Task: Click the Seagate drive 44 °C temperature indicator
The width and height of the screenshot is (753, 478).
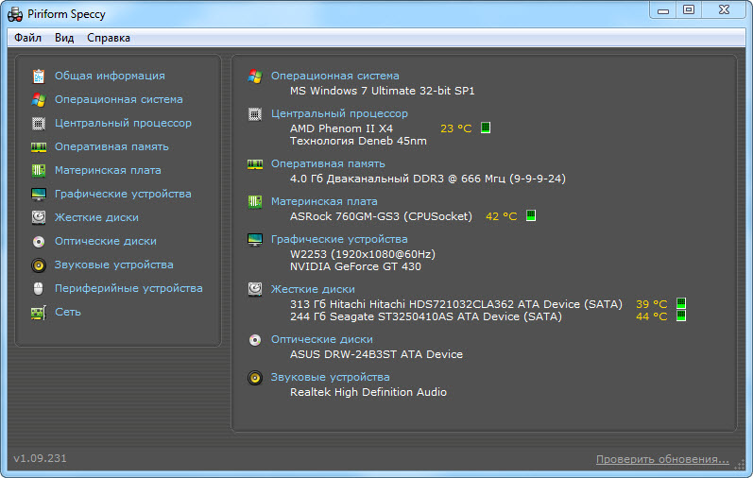Action: coord(680,316)
